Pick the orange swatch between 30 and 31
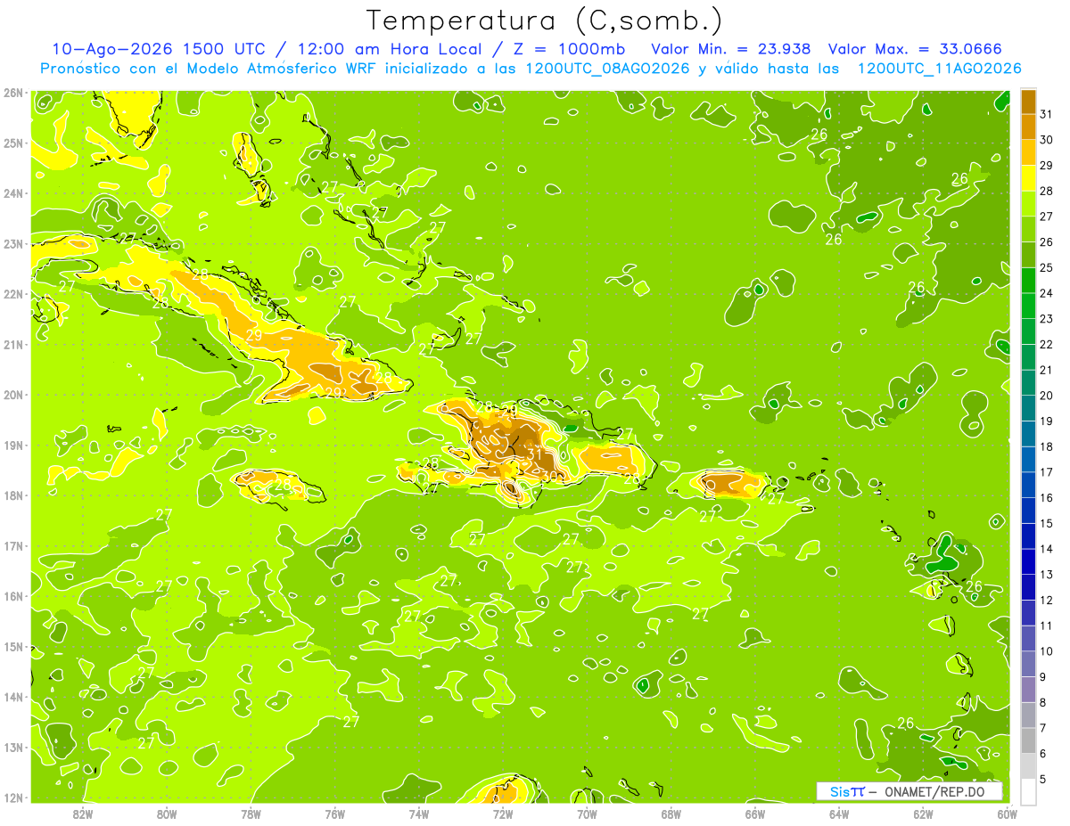The image size is (1070, 826). coord(1028,127)
